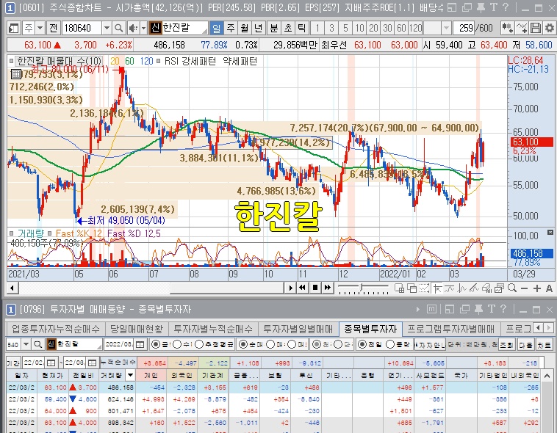
Task: Click candlestick add icon after 600
Action: click(x=507, y=28)
